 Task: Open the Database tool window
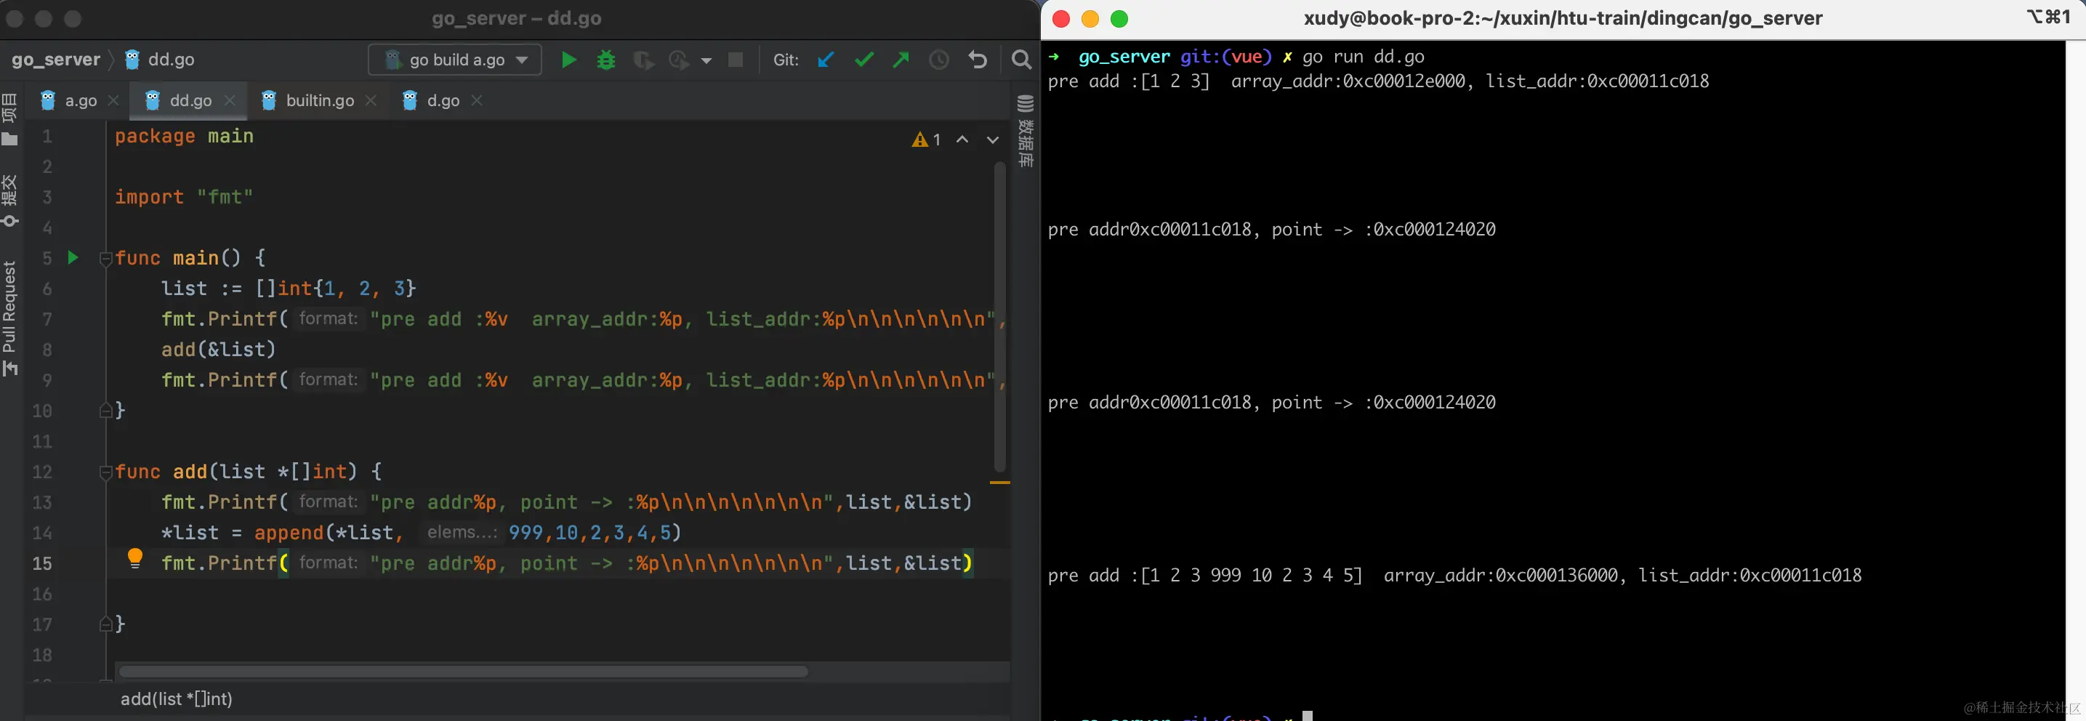click(1025, 132)
